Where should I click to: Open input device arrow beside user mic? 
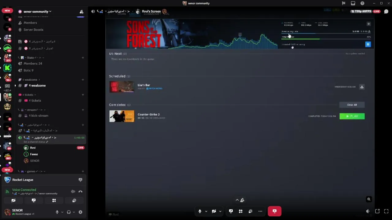(x=62, y=212)
